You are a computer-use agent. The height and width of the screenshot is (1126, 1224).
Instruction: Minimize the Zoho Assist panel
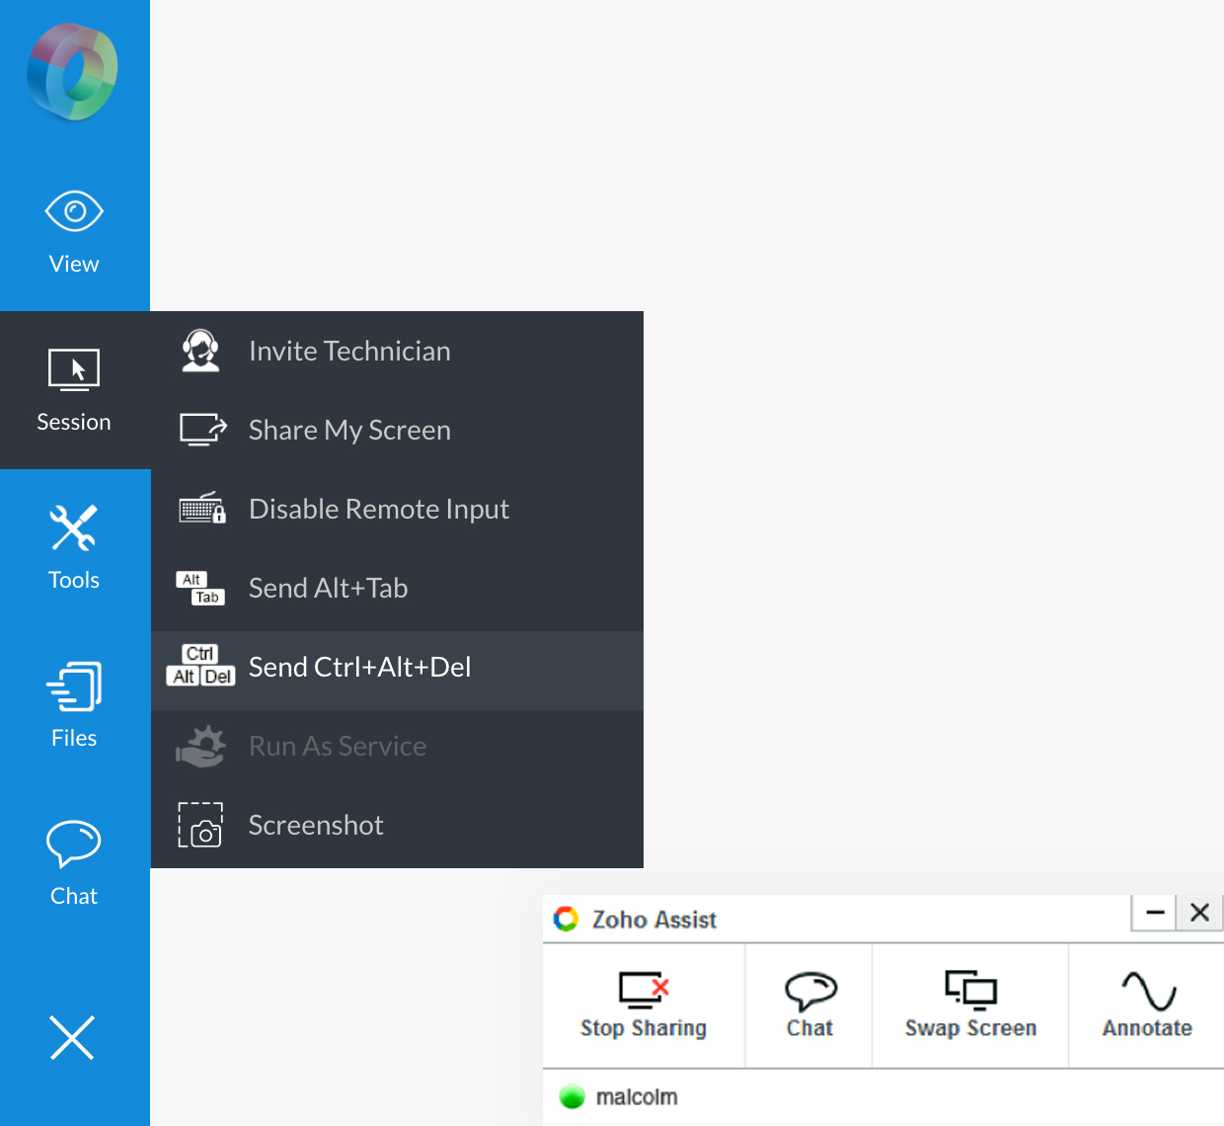(1154, 913)
